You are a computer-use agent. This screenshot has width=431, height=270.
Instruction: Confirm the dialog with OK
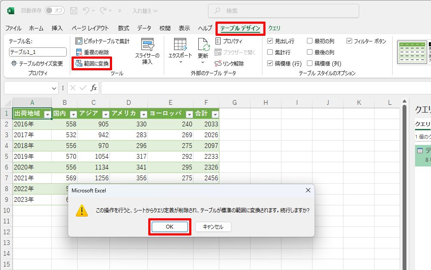169,227
